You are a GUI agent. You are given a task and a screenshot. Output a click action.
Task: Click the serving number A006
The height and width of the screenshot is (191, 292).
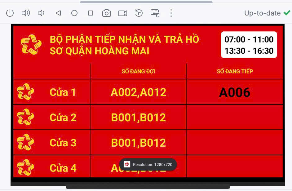point(234,92)
